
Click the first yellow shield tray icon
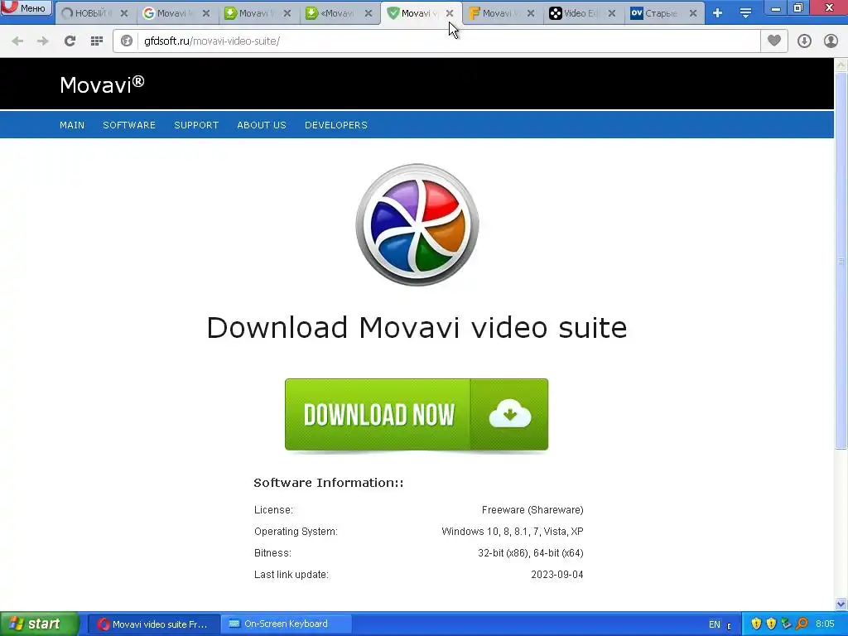click(x=756, y=624)
